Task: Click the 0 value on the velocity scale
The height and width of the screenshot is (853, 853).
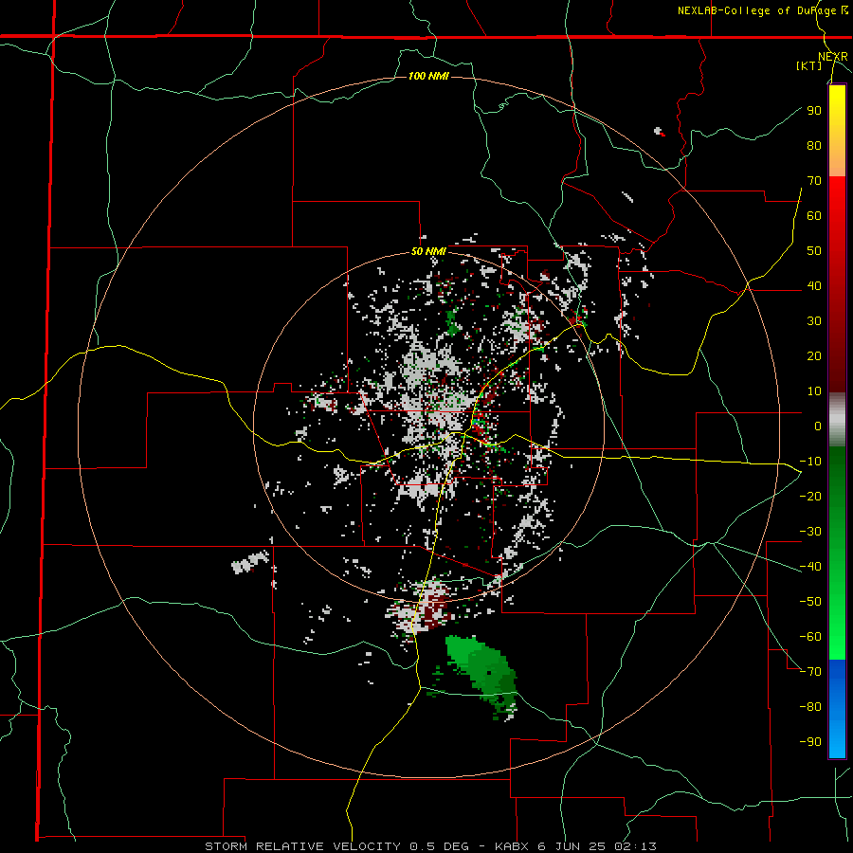Action: coord(818,426)
